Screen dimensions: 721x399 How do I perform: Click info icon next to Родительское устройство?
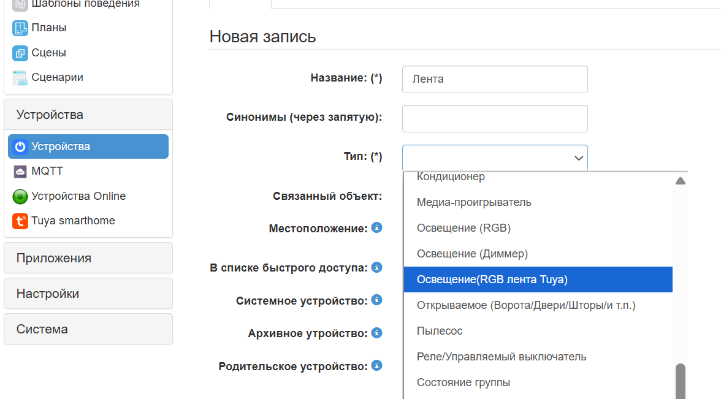point(377,366)
